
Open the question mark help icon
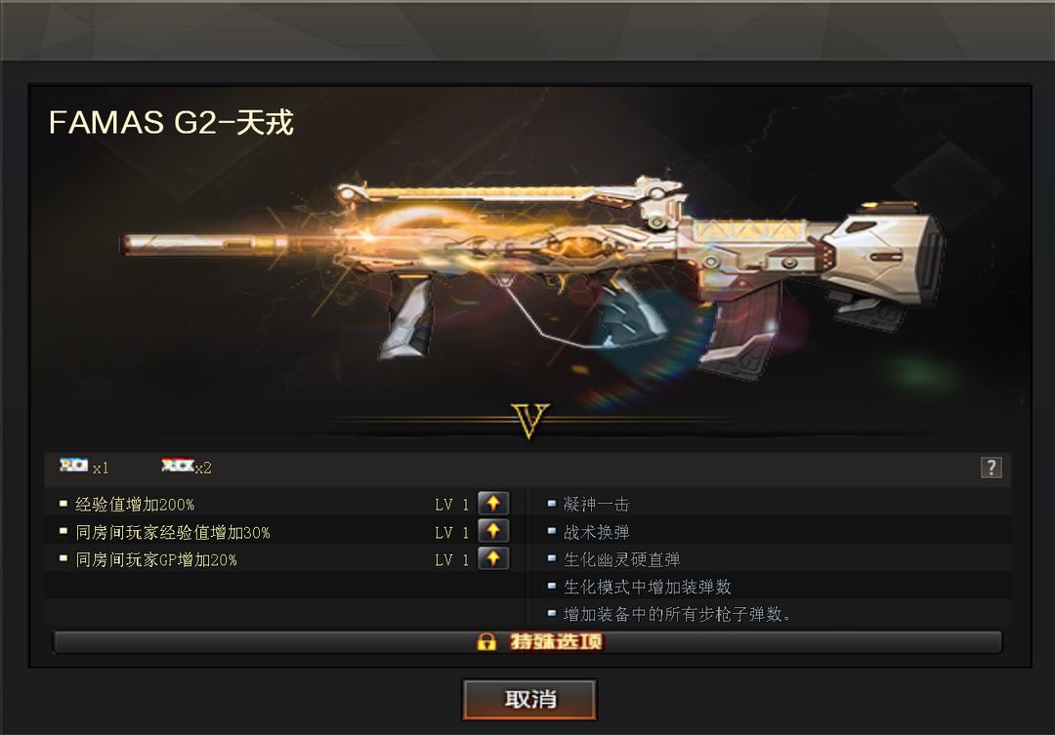pos(992,468)
